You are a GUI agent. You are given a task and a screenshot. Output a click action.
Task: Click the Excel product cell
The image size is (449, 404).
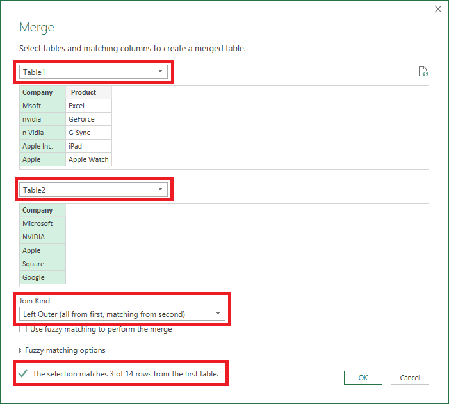click(89, 106)
